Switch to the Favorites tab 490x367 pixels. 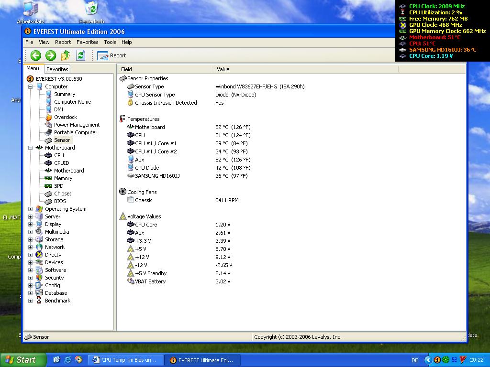(x=57, y=69)
